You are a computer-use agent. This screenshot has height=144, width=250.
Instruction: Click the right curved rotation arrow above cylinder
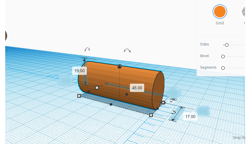127,51
